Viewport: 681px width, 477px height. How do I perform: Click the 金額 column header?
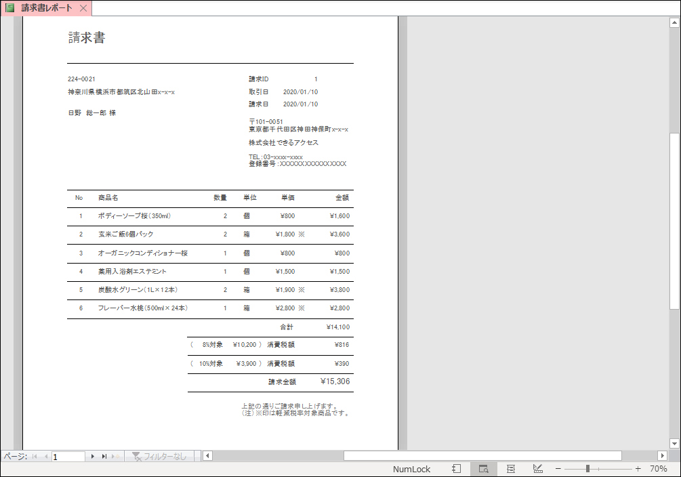[342, 198]
